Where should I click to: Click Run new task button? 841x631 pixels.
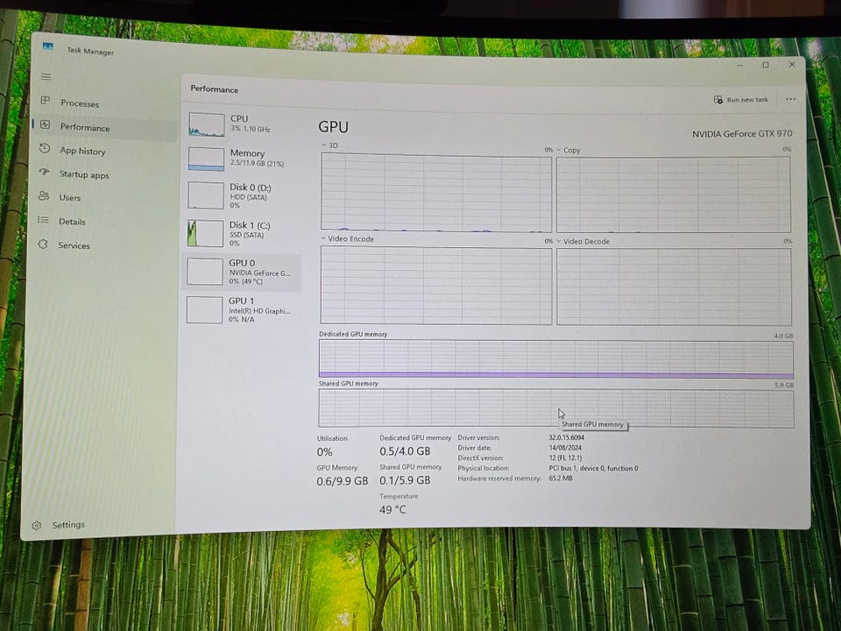(x=741, y=100)
